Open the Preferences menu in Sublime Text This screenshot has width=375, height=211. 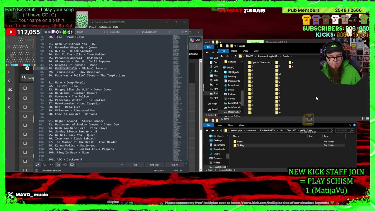coord(105,27)
